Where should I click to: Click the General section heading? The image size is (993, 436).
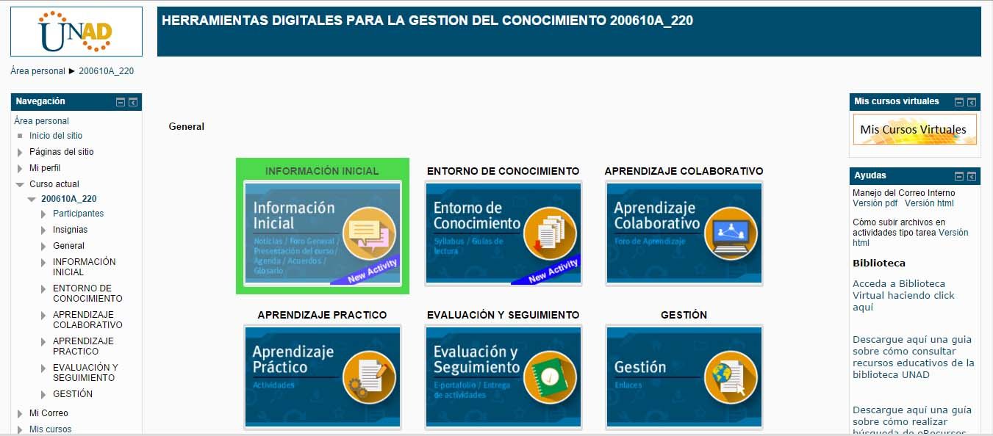coord(187,127)
